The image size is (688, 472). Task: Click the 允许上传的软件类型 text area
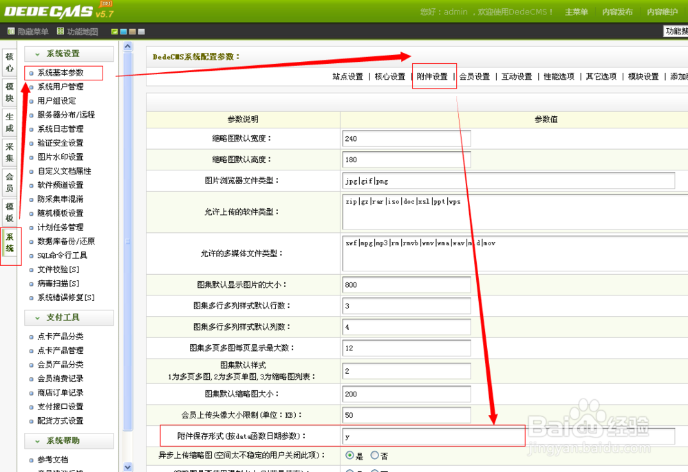pos(515,212)
